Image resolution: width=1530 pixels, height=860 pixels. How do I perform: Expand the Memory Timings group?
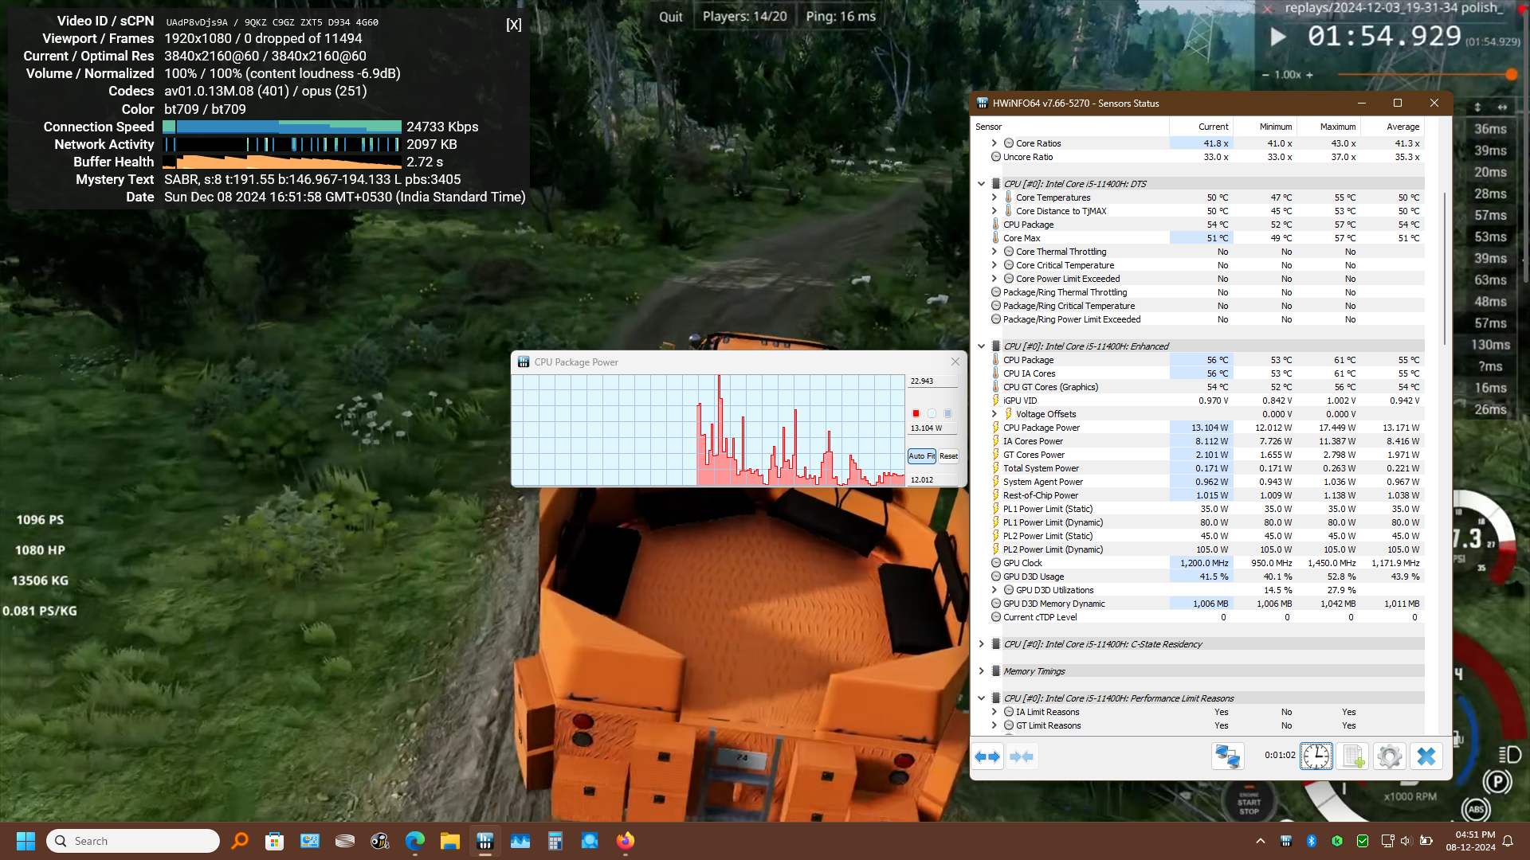[x=981, y=671]
